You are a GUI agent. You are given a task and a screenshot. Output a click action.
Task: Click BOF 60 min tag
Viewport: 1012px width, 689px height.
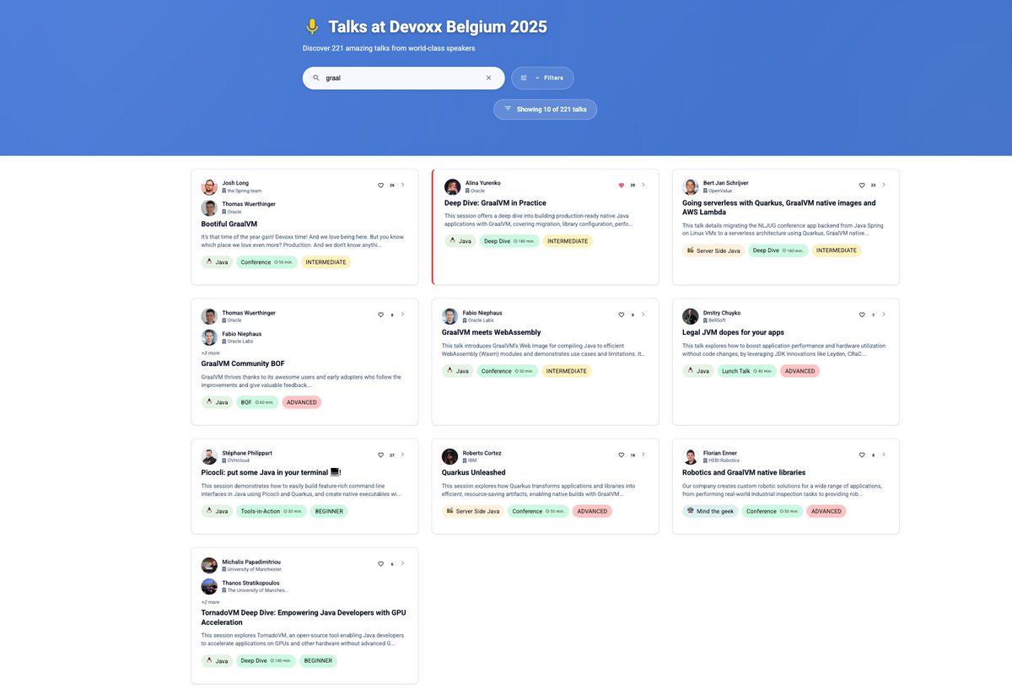pos(257,402)
